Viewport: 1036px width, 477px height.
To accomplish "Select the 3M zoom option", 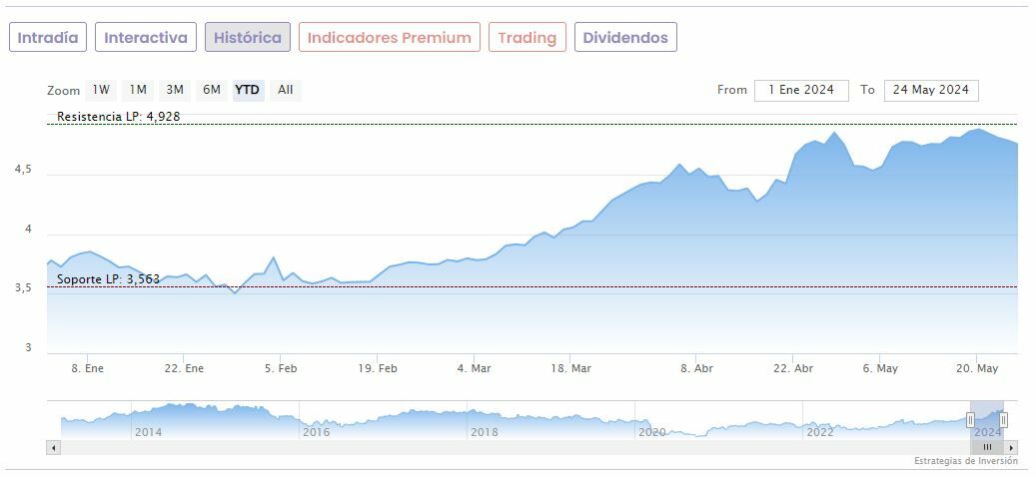I will tap(175, 90).
